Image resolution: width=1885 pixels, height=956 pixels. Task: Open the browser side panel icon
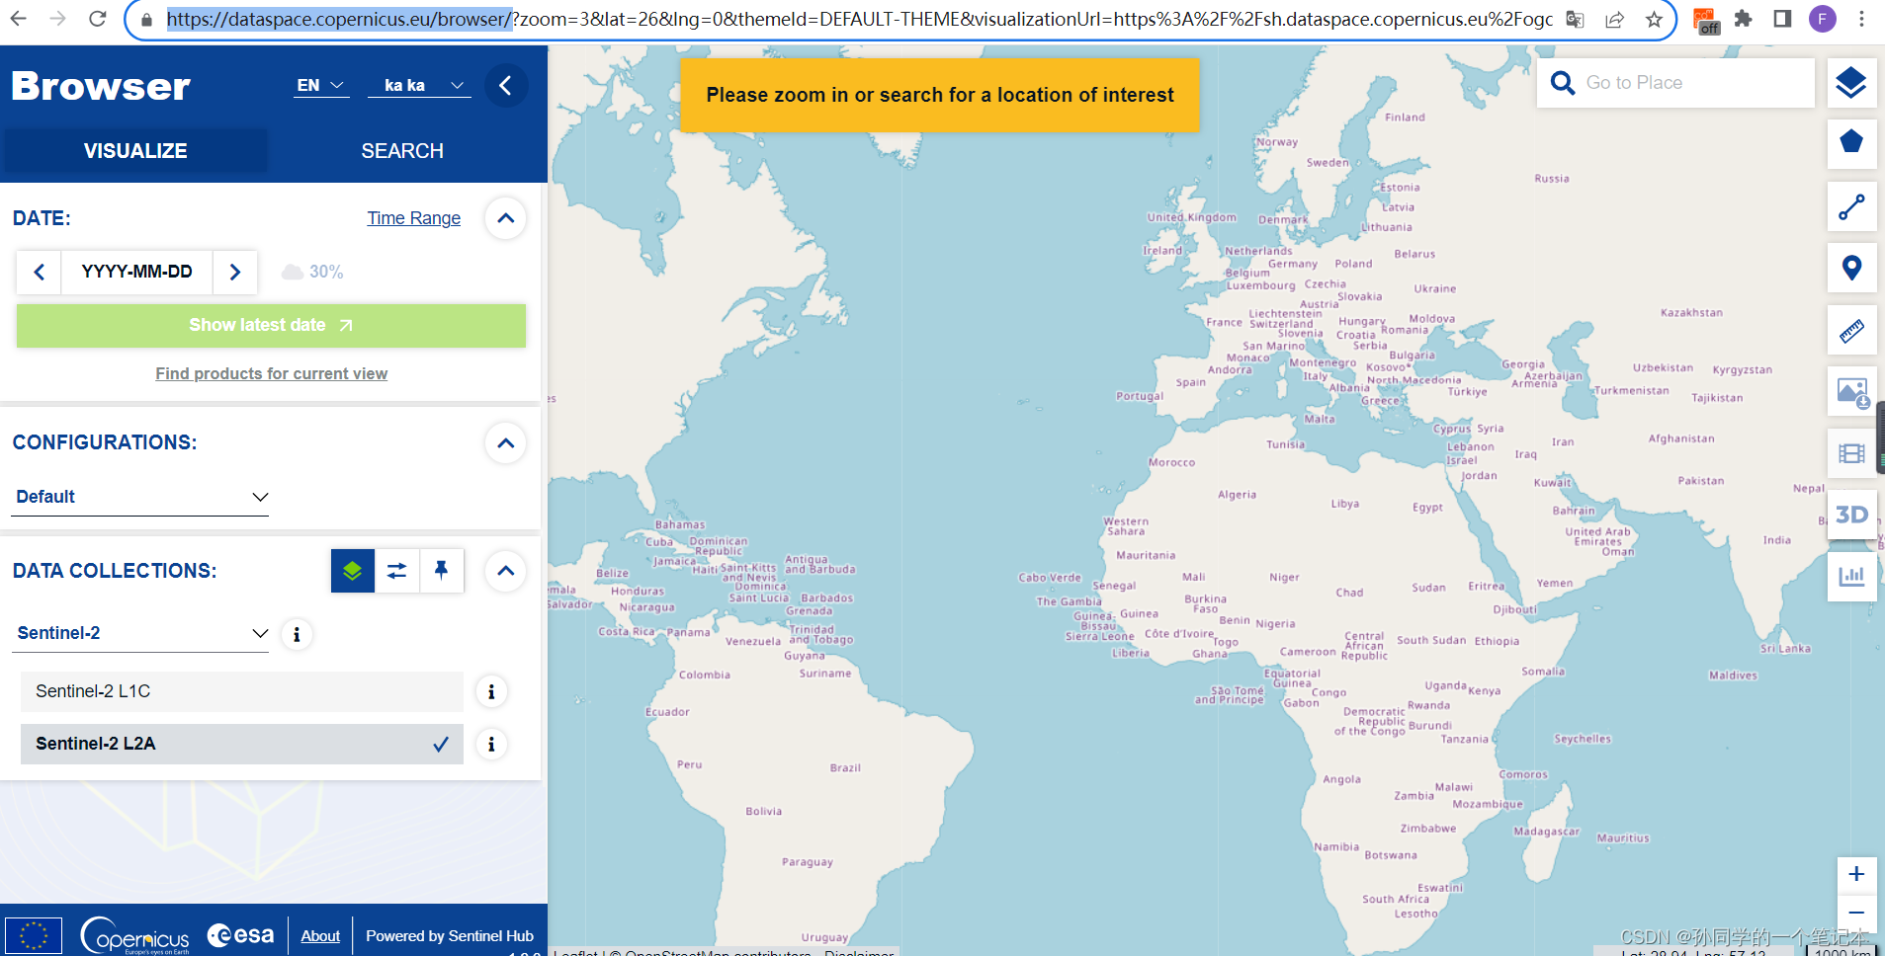tap(1782, 19)
